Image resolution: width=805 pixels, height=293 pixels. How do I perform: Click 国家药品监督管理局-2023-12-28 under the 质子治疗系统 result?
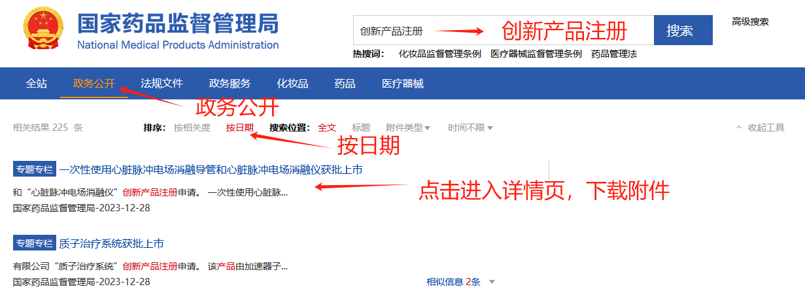pyautogui.click(x=82, y=282)
